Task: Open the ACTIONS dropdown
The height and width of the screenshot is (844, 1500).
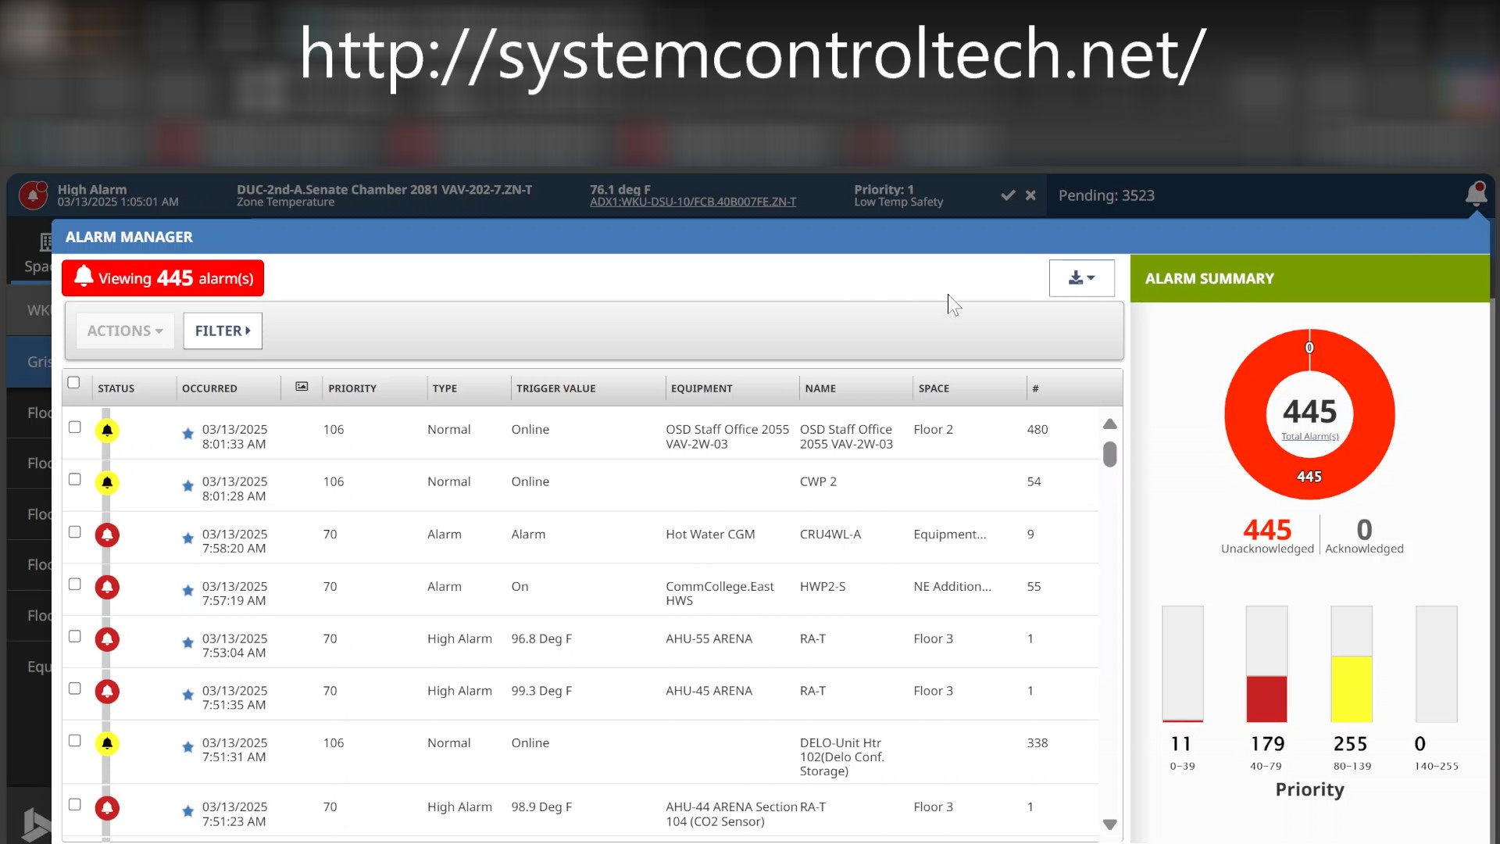Action: pos(124,331)
